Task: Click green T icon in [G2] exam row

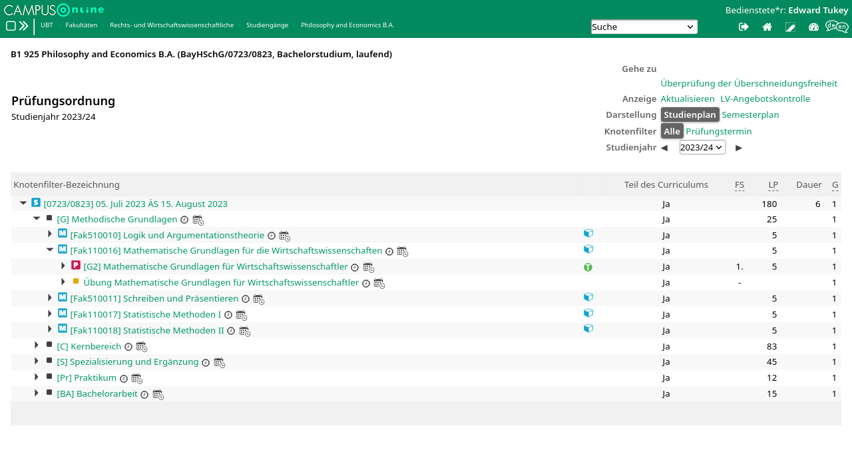Action: (x=588, y=267)
